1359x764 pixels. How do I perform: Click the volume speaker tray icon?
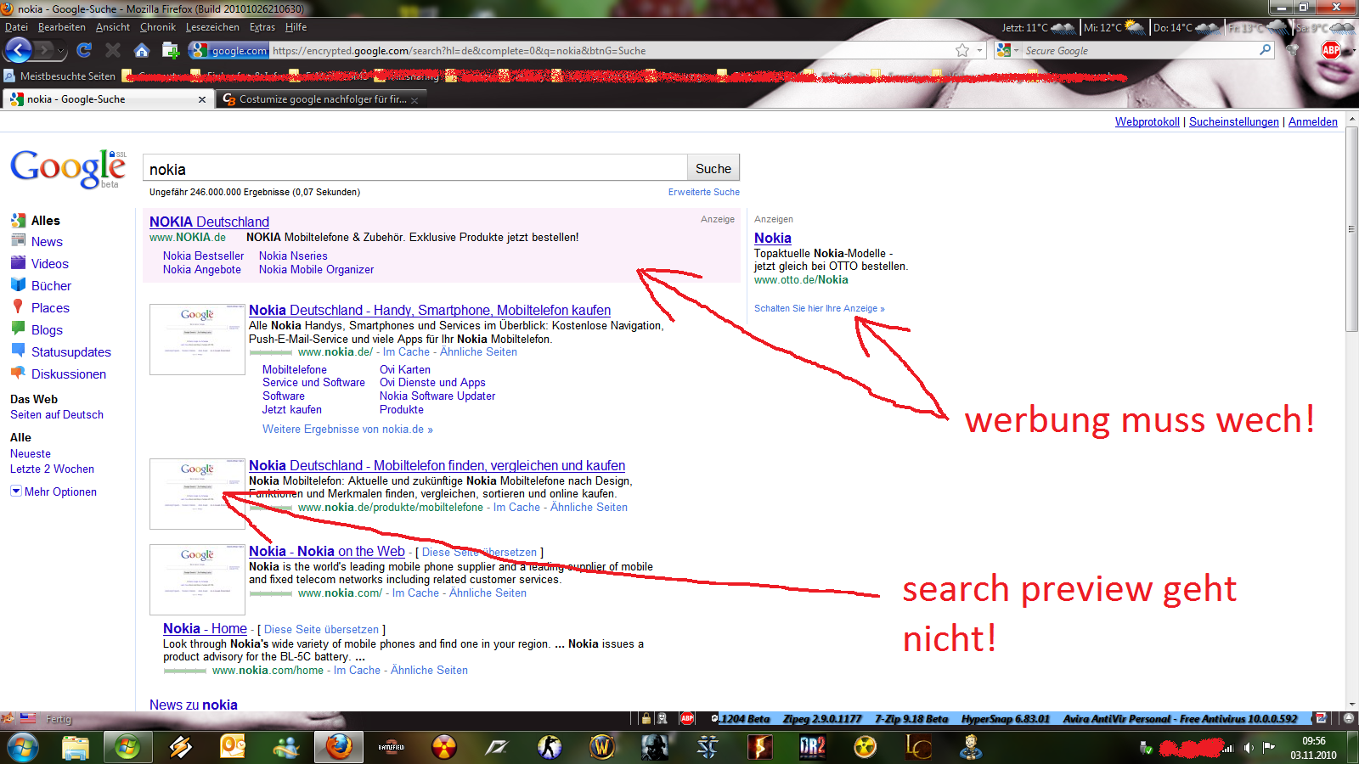point(1249,748)
